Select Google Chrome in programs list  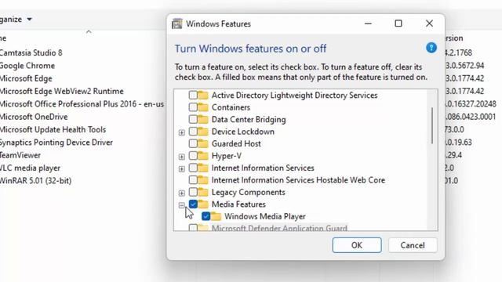pos(27,66)
